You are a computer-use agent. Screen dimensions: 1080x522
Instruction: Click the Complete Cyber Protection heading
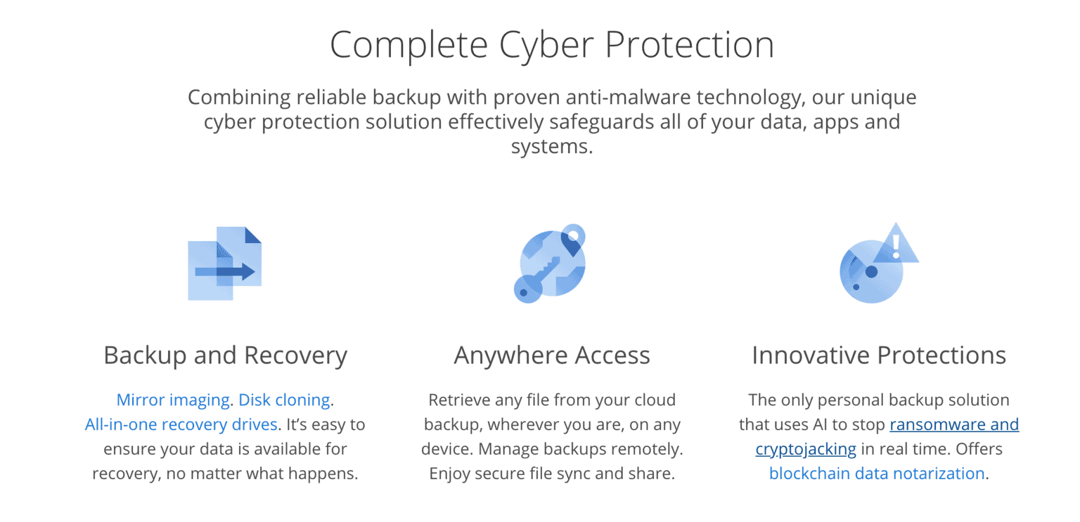click(552, 44)
